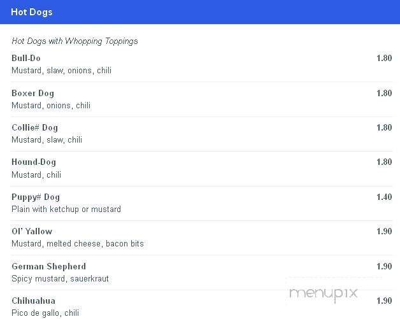Click the 'Pico de gallo, chili' description
Viewport: 400px width, 319px height.
tap(45, 313)
